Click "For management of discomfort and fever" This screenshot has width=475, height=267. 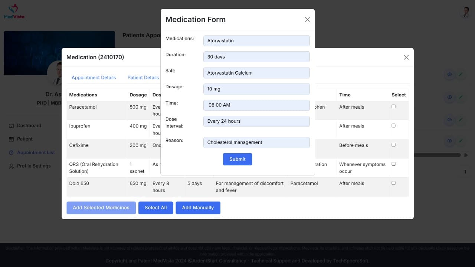tap(250, 187)
